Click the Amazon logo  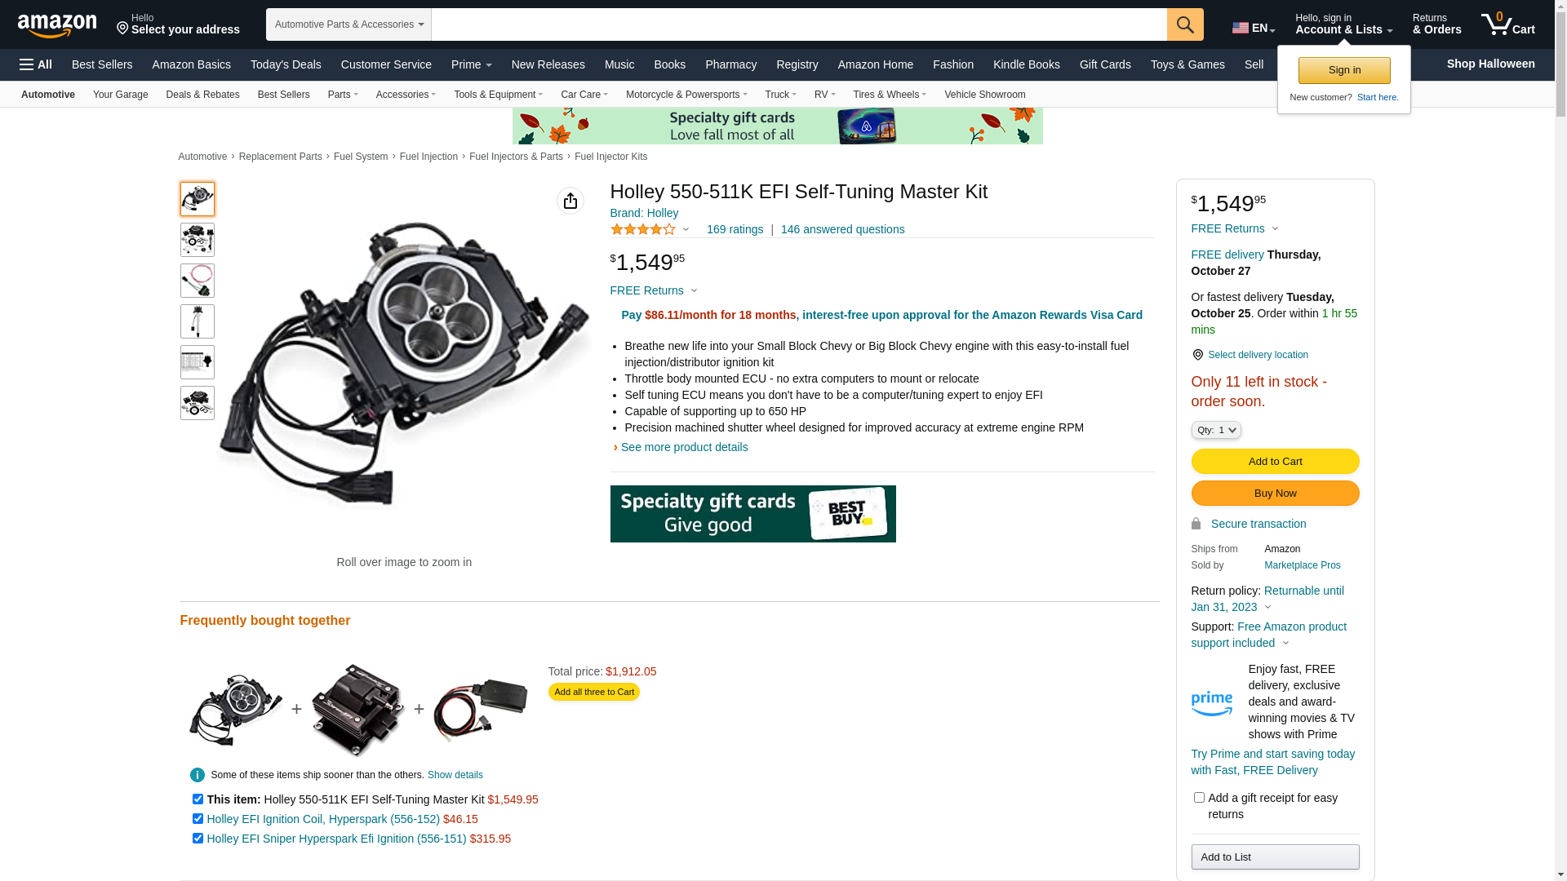pyautogui.click(x=57, y=26)
